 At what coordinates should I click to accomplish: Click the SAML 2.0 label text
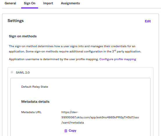tap(23, 73)
